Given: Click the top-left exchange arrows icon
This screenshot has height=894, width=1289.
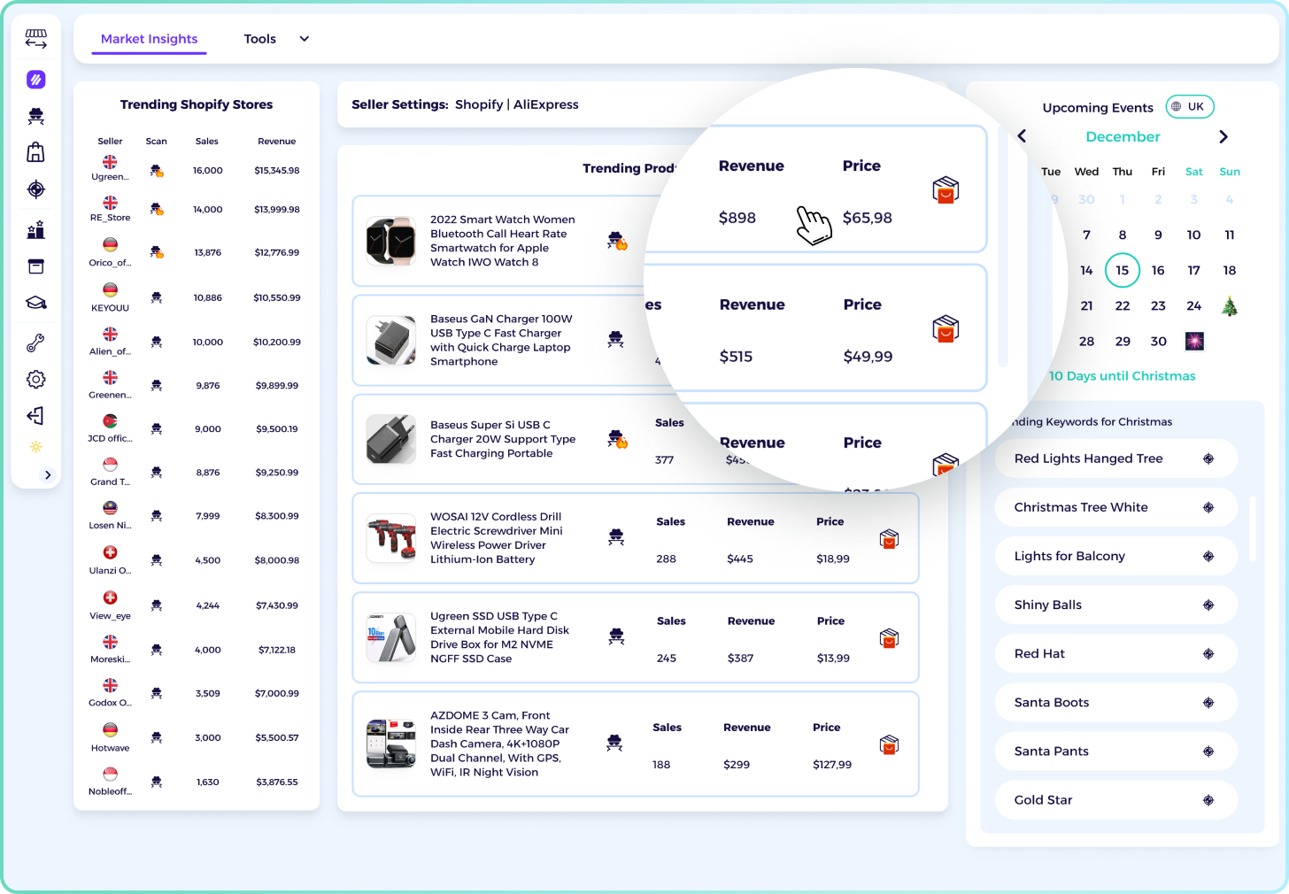Looking at the screenshot, I should (36, 38).
